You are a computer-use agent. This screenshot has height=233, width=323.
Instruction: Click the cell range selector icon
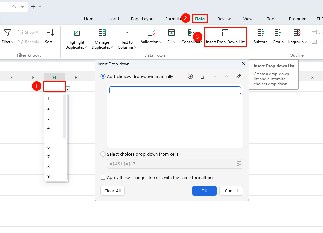[x=239, y=164]
